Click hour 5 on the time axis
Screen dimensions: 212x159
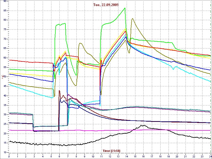tap(51, 156)
